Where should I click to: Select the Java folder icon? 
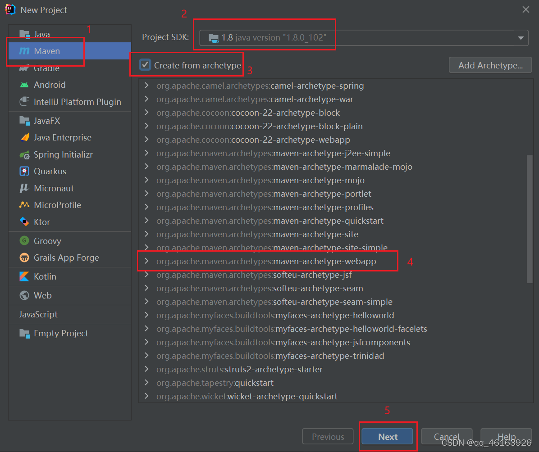24,34
